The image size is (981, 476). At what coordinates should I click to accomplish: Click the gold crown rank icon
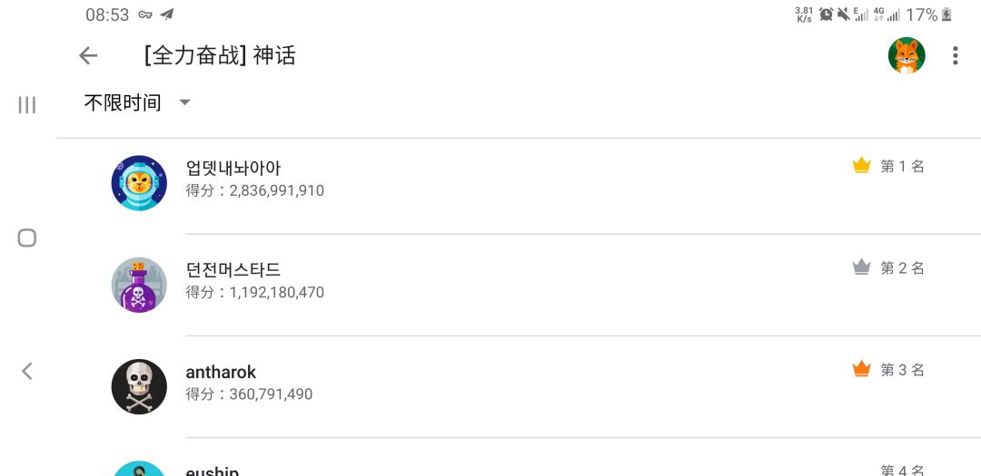point(861,166)
